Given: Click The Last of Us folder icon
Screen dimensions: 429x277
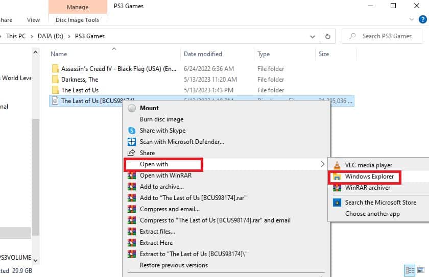Looking at the screenshot, I should tap(55, 90).
